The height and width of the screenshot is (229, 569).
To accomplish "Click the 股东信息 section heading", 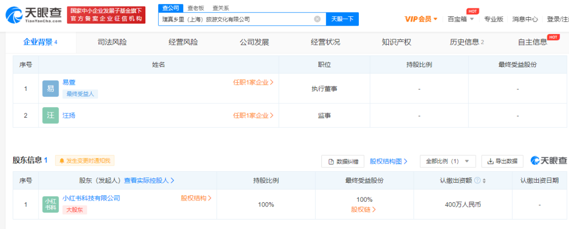I will click(x=30, y=160).
